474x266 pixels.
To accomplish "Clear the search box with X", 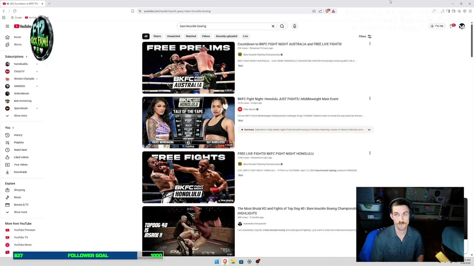I will click(x=273, y=26).
